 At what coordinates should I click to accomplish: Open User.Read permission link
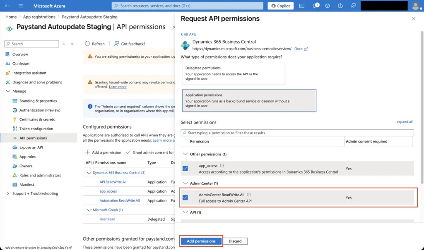coord(107,219)
